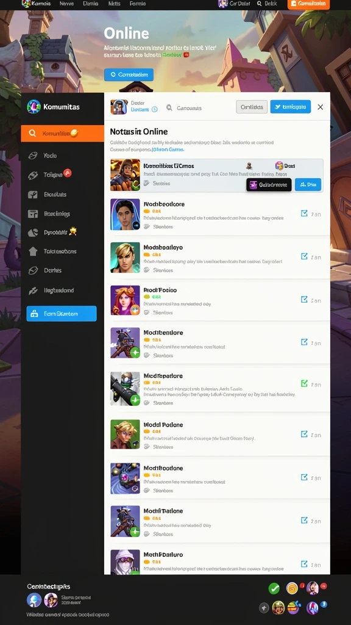
Task: Toggle the checkbox on Modaboatioyo row
Action: tap(304, 256)
